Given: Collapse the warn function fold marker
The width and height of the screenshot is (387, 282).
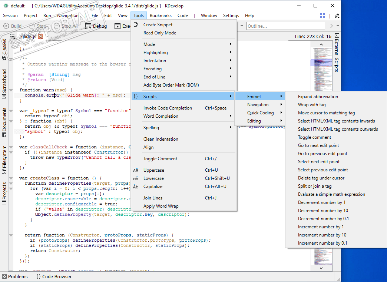Looking at the screenshot, I should (x=11, y=90).
